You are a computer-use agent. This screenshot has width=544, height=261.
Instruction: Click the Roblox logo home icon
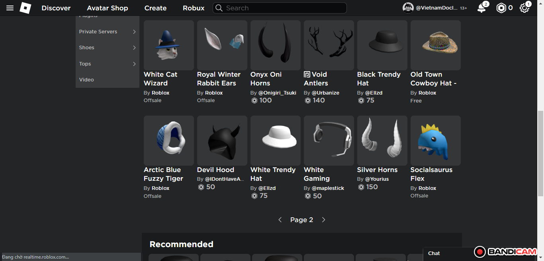25,8
